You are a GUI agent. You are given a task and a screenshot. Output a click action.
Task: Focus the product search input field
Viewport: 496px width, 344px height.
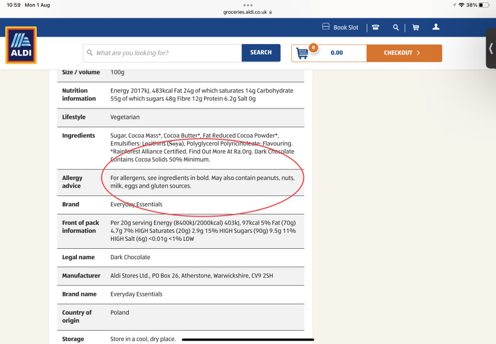pyautogui.click(x=162, y=53)
